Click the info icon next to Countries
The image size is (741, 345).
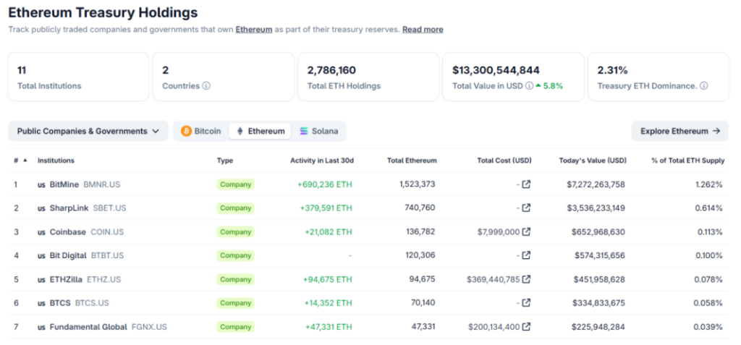tap(206, 86)
